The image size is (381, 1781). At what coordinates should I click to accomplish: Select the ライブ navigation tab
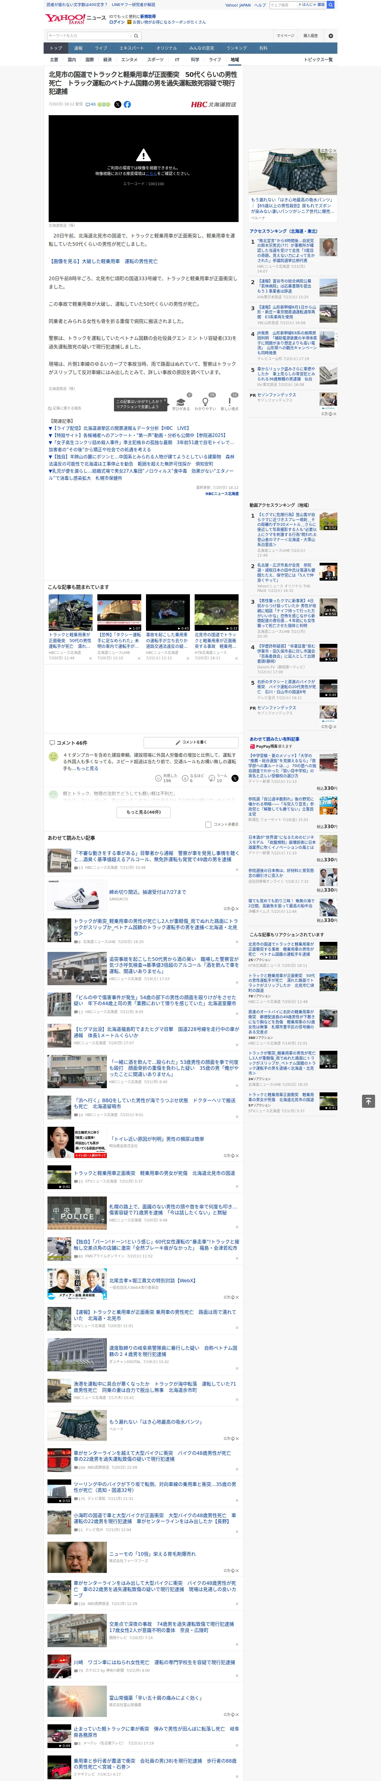click(101, 48)
